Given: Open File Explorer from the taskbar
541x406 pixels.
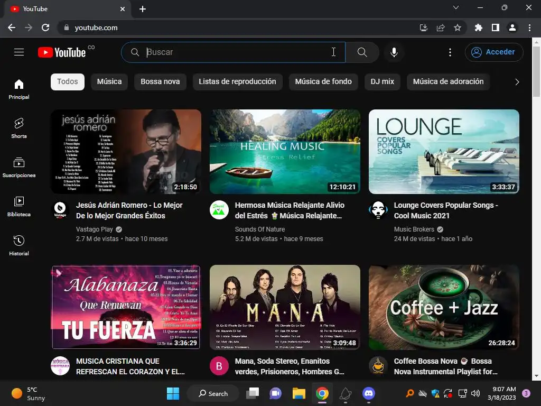Looking at the screenshot, I should [299, 393].
